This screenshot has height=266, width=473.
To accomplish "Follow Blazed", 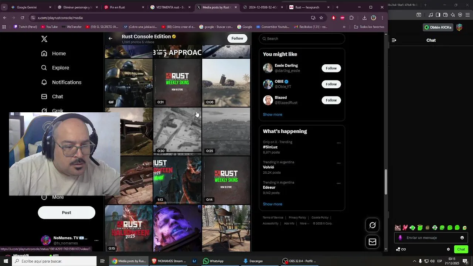I will click(331, 100).
